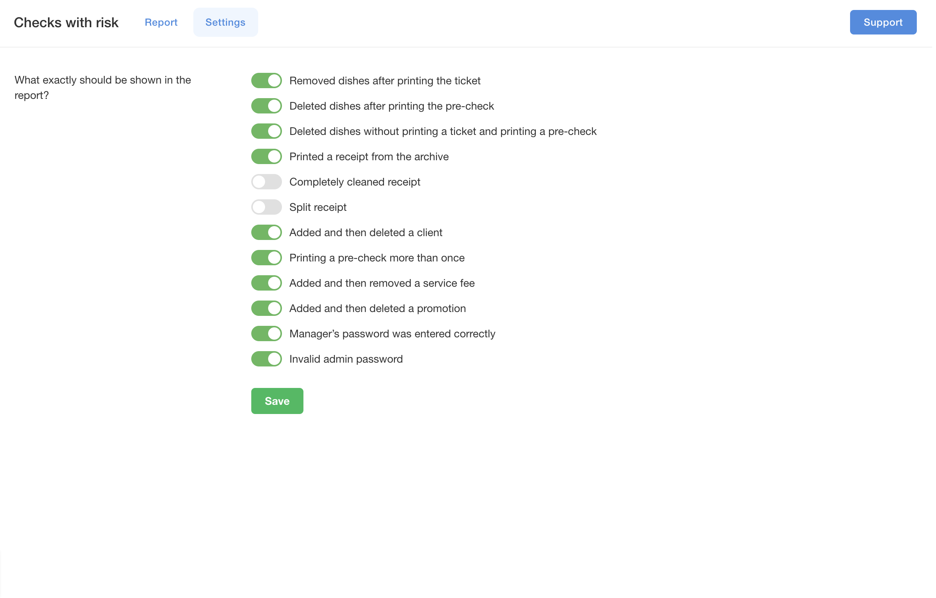Screen dimensions: 936x598
Task: Click the Support button
Action: point(883,23)
